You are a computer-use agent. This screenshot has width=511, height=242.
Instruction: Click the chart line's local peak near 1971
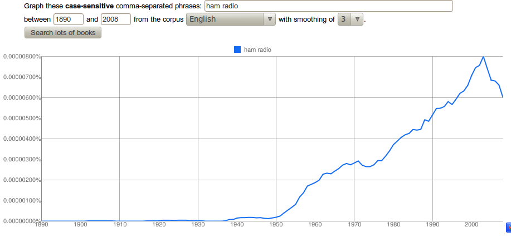point(358,161)
